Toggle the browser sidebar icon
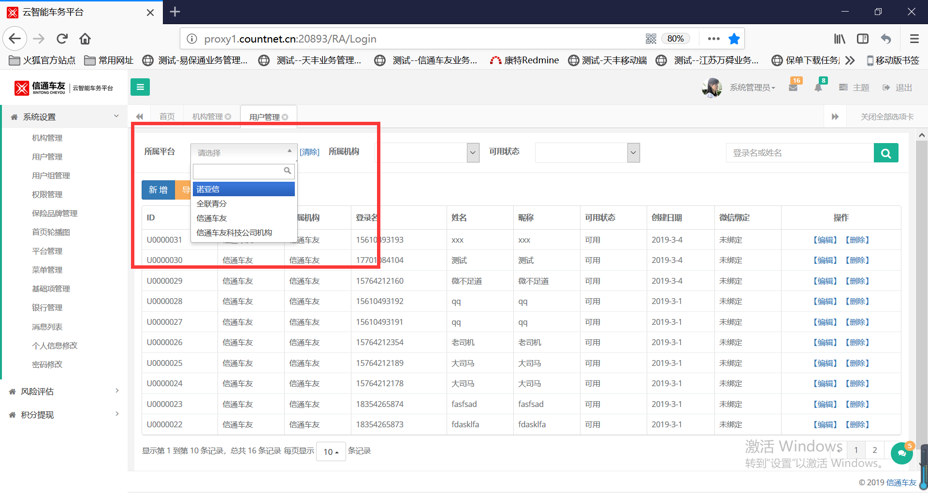Screen dimensions: 928x493 863,39
